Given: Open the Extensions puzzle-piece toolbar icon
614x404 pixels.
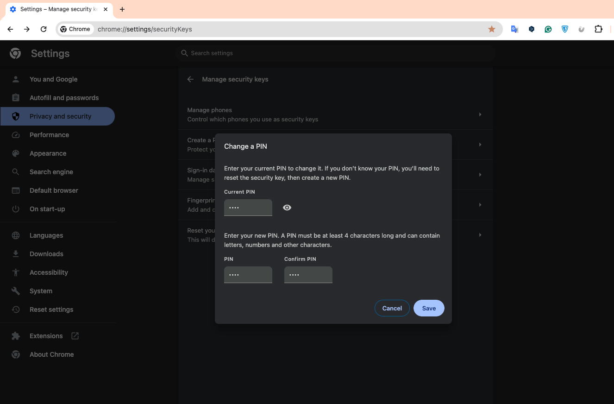Looking at the screenshot, I should (598, 29).
